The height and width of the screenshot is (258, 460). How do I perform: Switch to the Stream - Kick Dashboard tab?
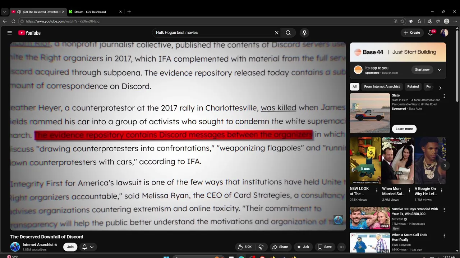[x=96, y=12]
